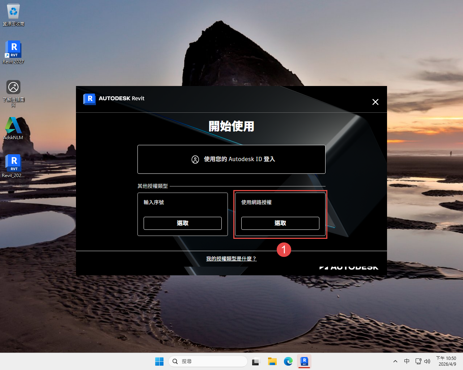463x370 pixels.
Task: Close the Autodesk Revit licensing dialog
Action: pos(375,102)
